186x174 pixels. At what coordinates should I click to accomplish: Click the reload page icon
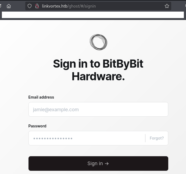pyautogui.click(x=1, y=6)
